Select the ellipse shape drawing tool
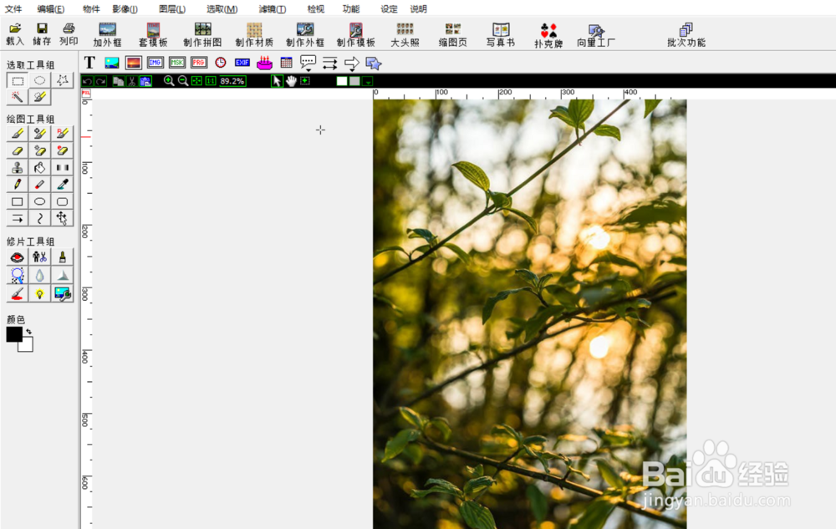Image resolution: width=836 pixels, height=529 pixels. 40,202
